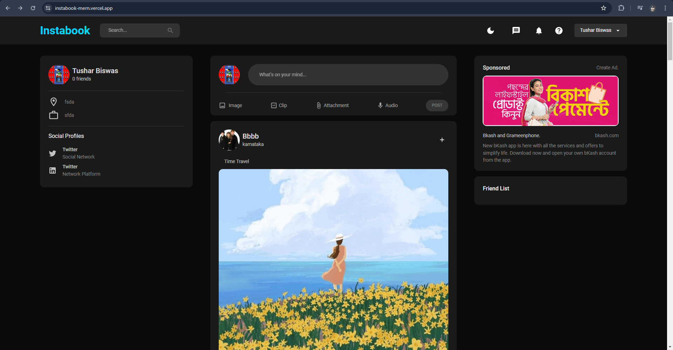Click the Create Ad. link
The image size is (673, 350).
607,68
